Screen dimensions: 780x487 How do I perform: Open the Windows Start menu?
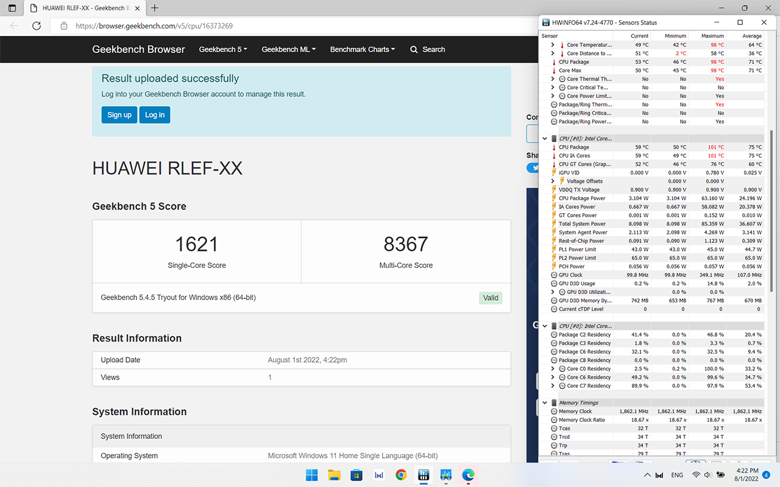coord(311,475)
